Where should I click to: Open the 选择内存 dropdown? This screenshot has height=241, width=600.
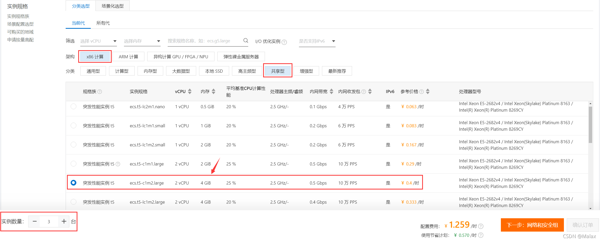pos(142,41)
